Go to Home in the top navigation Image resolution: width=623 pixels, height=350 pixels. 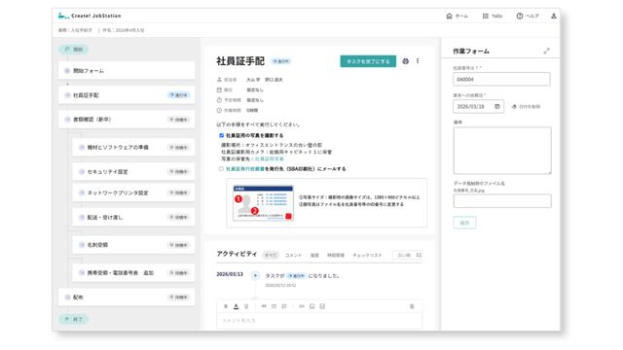point(457,17)
